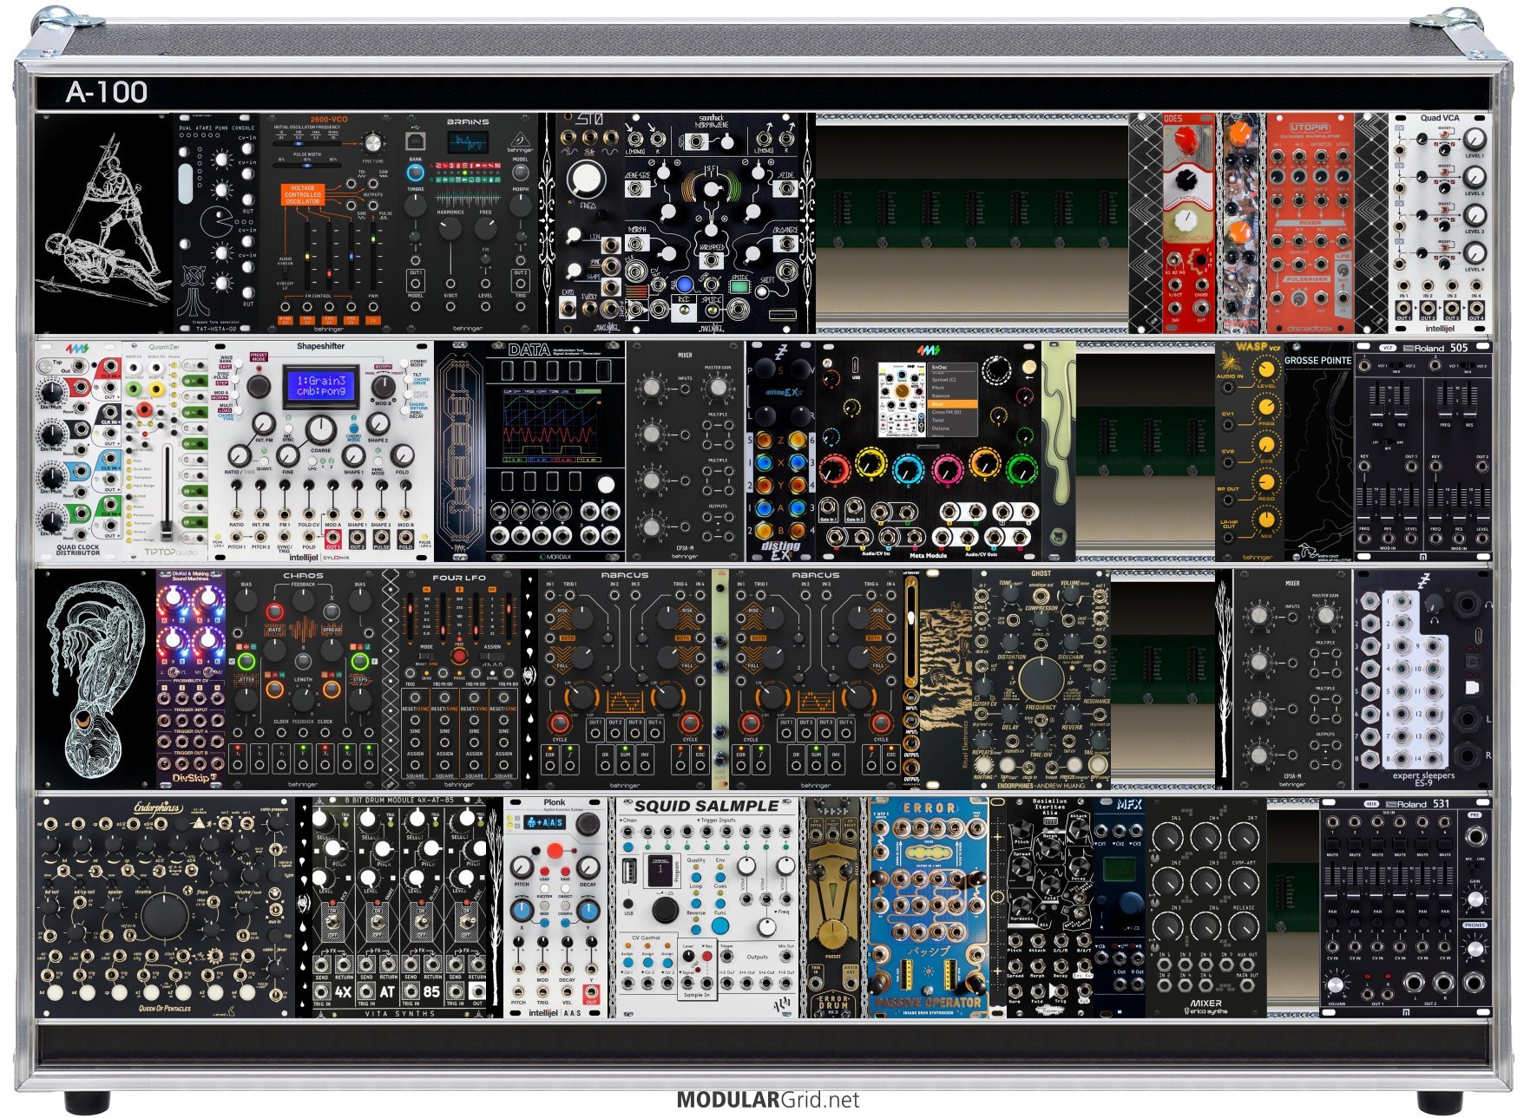This screenshot has height=1118, width=1537.
Task: Open the MODULARGrid.net link
Action: (x=768, y=1100)
